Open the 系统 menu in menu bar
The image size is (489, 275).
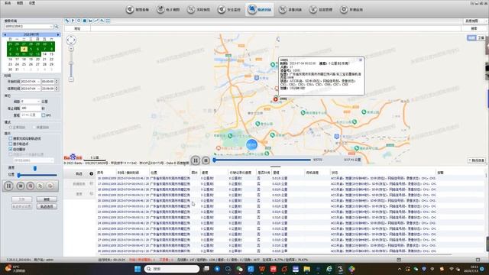(8, 3)
